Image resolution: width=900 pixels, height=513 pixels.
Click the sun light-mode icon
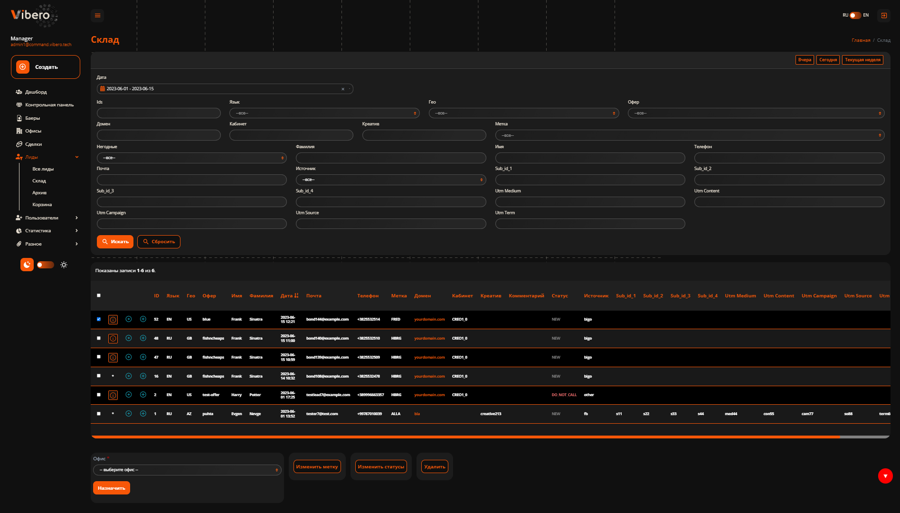pos(64,265)
